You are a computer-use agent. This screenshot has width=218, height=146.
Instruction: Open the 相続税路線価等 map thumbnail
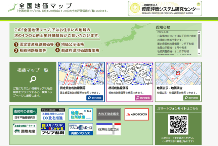(x=130, y=73)
